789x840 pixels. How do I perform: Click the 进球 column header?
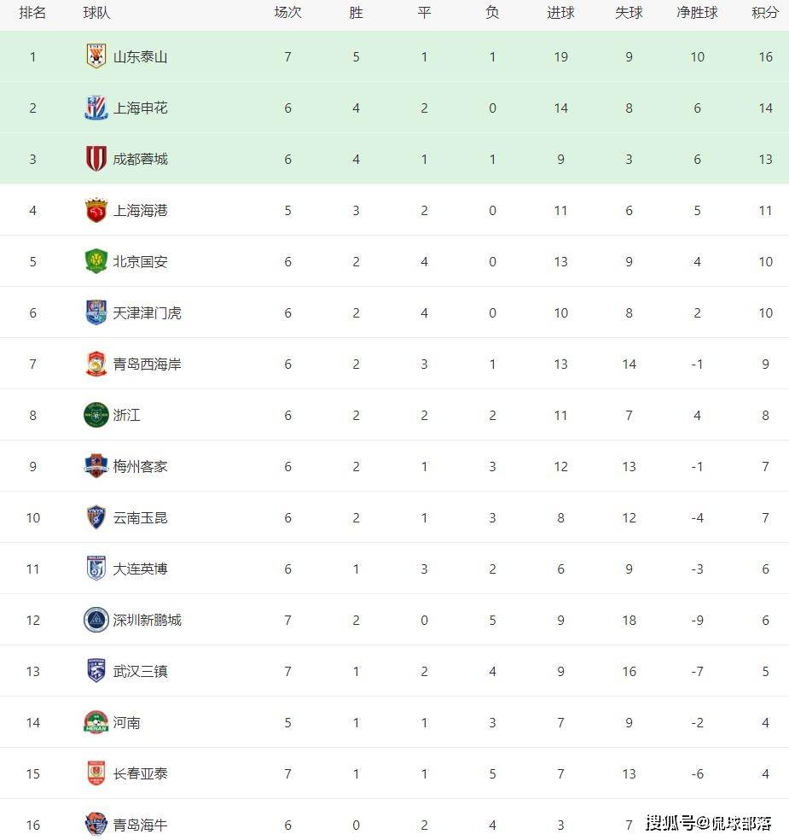click(560, 12)
